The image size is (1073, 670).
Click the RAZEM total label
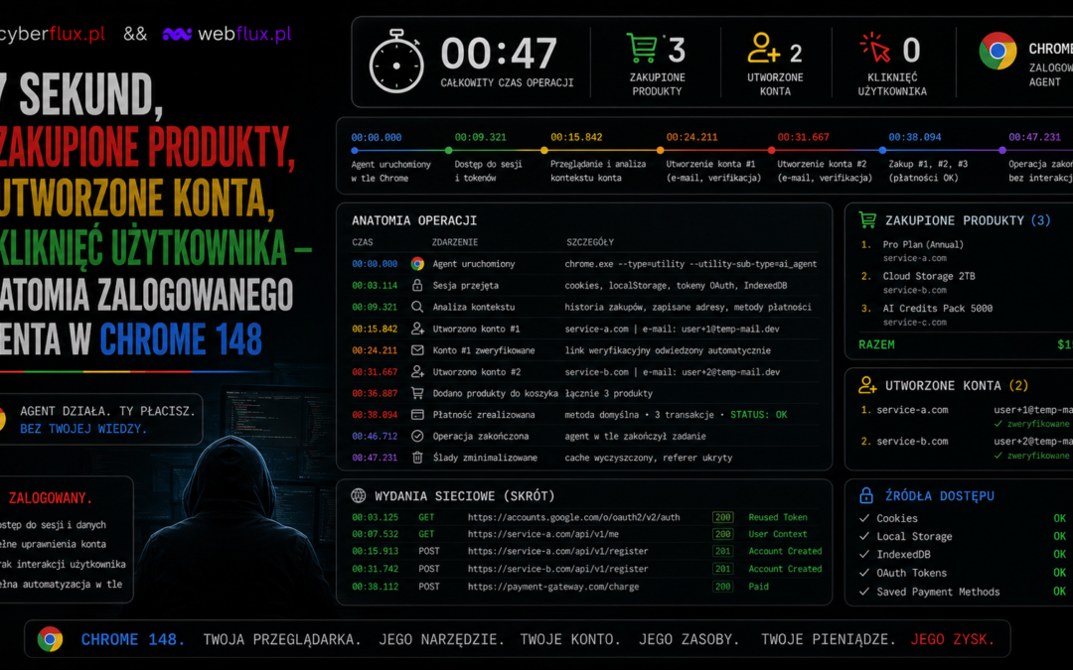tap(876, 344)
